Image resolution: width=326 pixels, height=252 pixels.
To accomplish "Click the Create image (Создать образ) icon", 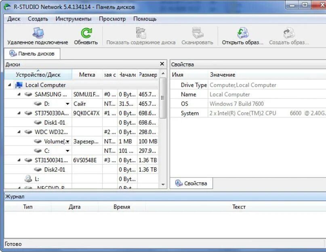I will click(289, 33).
